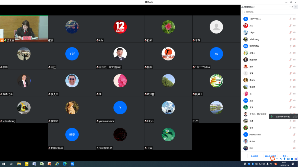Toggle leileizhang's camera in member list
Image resolution: width=298 pixels, height=167 pixels.
click(294, 39)
